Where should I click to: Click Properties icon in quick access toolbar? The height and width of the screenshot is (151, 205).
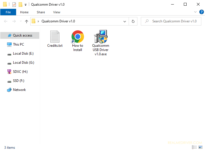pyautogui.click(x=14, y=5)
